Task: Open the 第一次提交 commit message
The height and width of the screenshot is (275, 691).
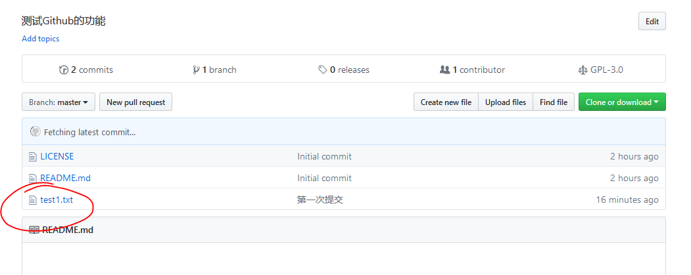Action: 320,200
